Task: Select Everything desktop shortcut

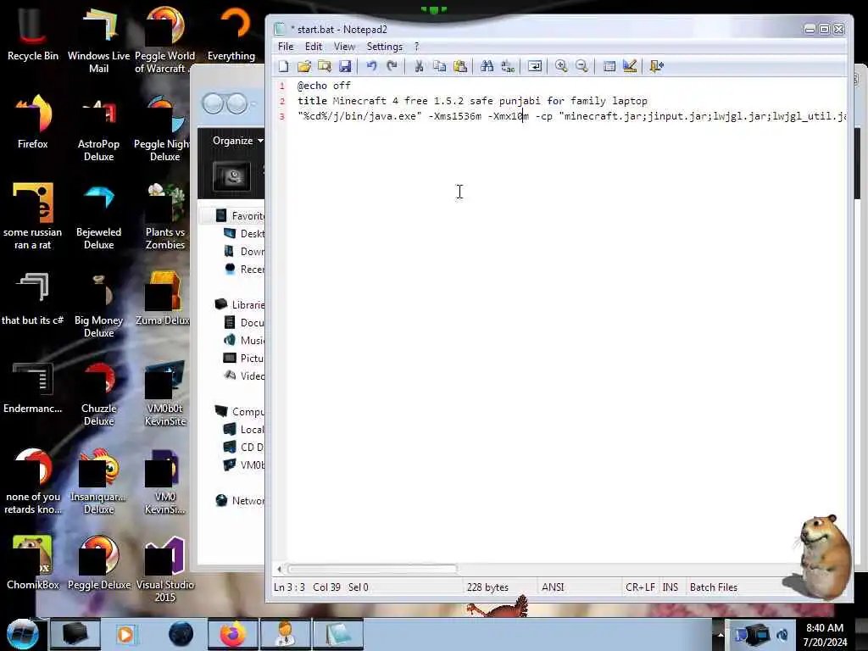Action: click(231, 35)
